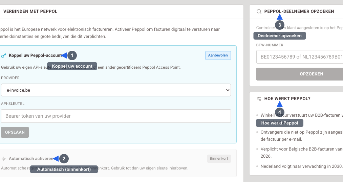Click the key icon beside Koppel uw Peppol-account
This screenshot has width=343, height=182.
[x=3, y=55]
